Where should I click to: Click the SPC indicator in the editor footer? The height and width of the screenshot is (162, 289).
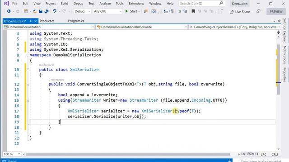click(264, 154)
